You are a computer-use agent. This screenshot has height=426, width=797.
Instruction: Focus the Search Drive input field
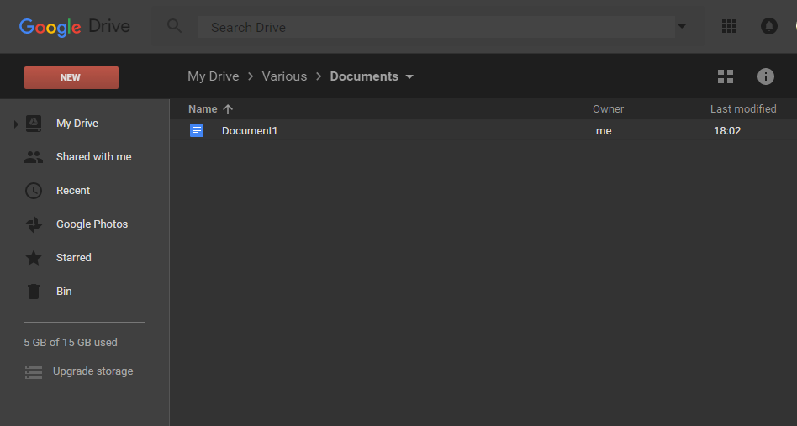click(436, 27)
